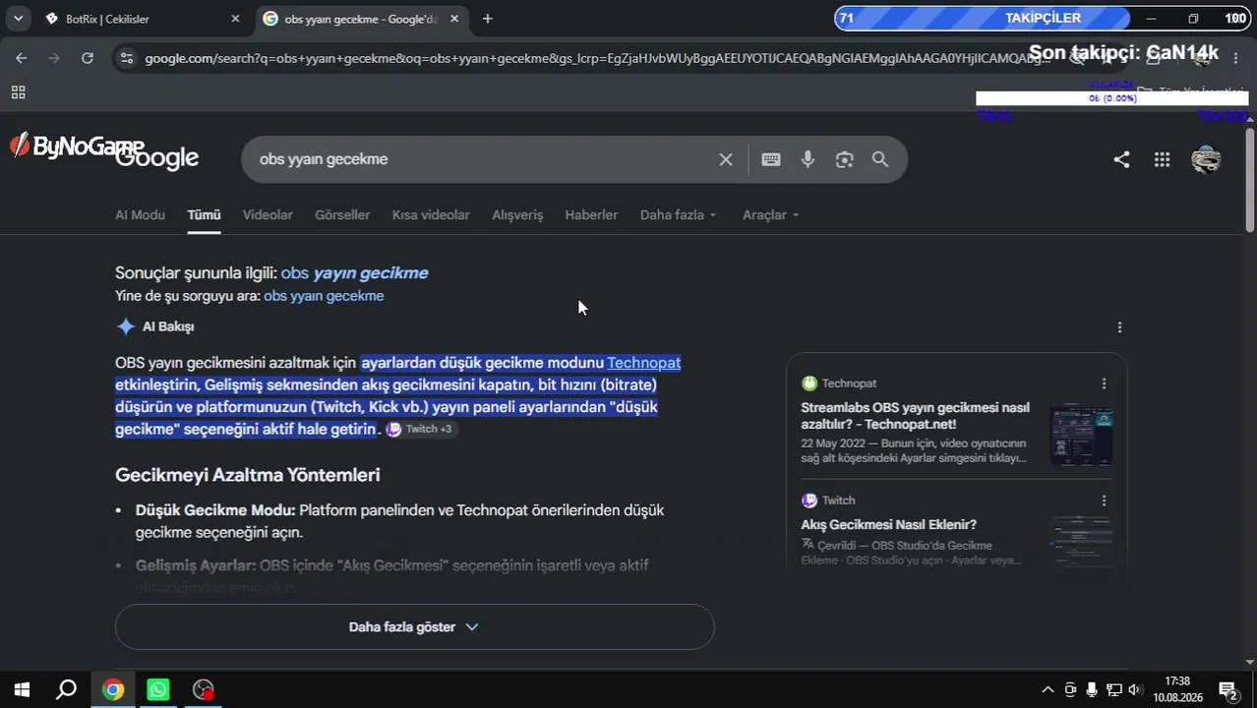Open the Chrome three-dot menu
This screenshot has width=1257, height=708.
point(1235,58)
